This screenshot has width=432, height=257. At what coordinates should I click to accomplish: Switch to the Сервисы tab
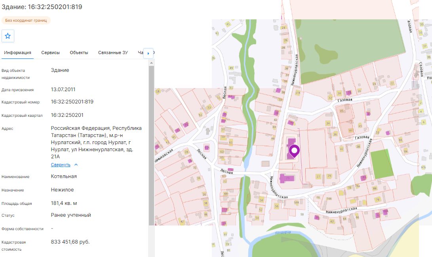[x=50, y=53]
